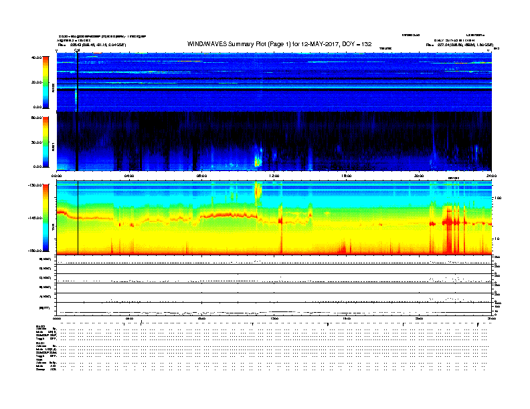Click the TNR status table heading
This screenshot has width=530, height=409.
click(39, 360)
